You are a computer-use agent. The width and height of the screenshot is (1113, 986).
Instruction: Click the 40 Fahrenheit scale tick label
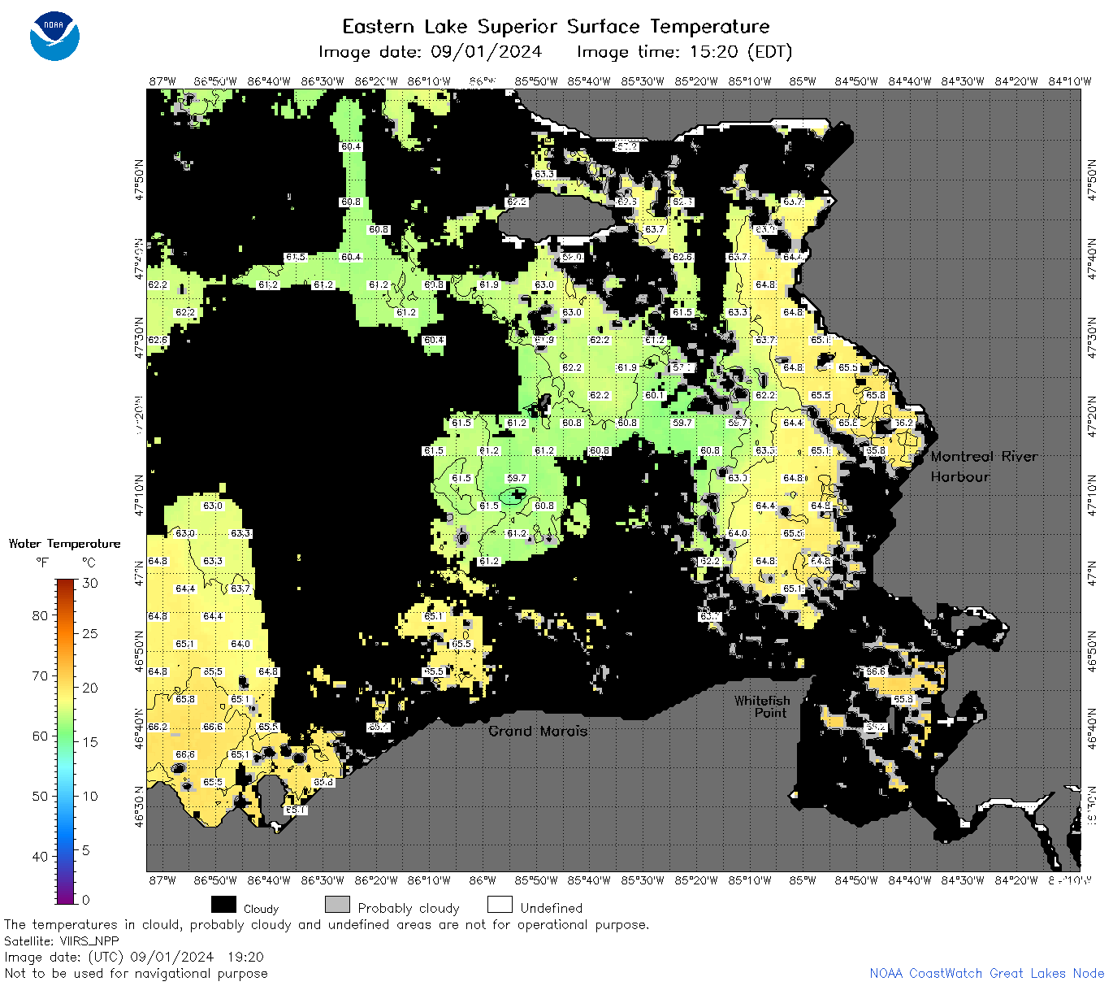coord(40,856)
